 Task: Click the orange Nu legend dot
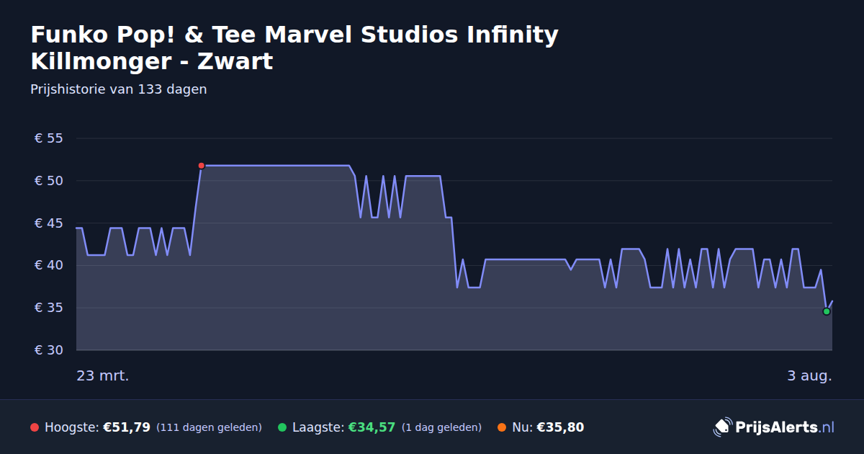(x=502, y=427)
